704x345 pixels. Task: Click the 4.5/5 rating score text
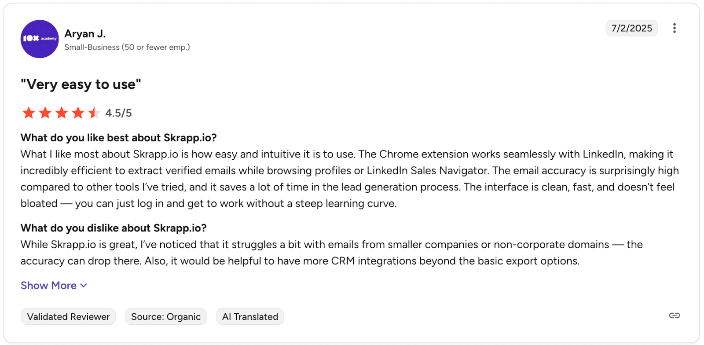pyautogui.click(x=118, y=113)
